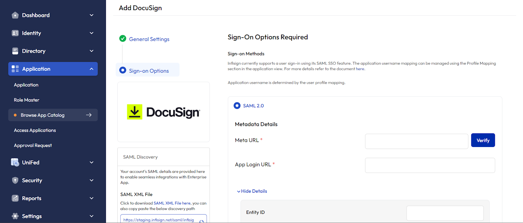Screen dimensions: 523x223
Task: Click the 'Add DocuSign' page title
Action: (x=140, y=8)
